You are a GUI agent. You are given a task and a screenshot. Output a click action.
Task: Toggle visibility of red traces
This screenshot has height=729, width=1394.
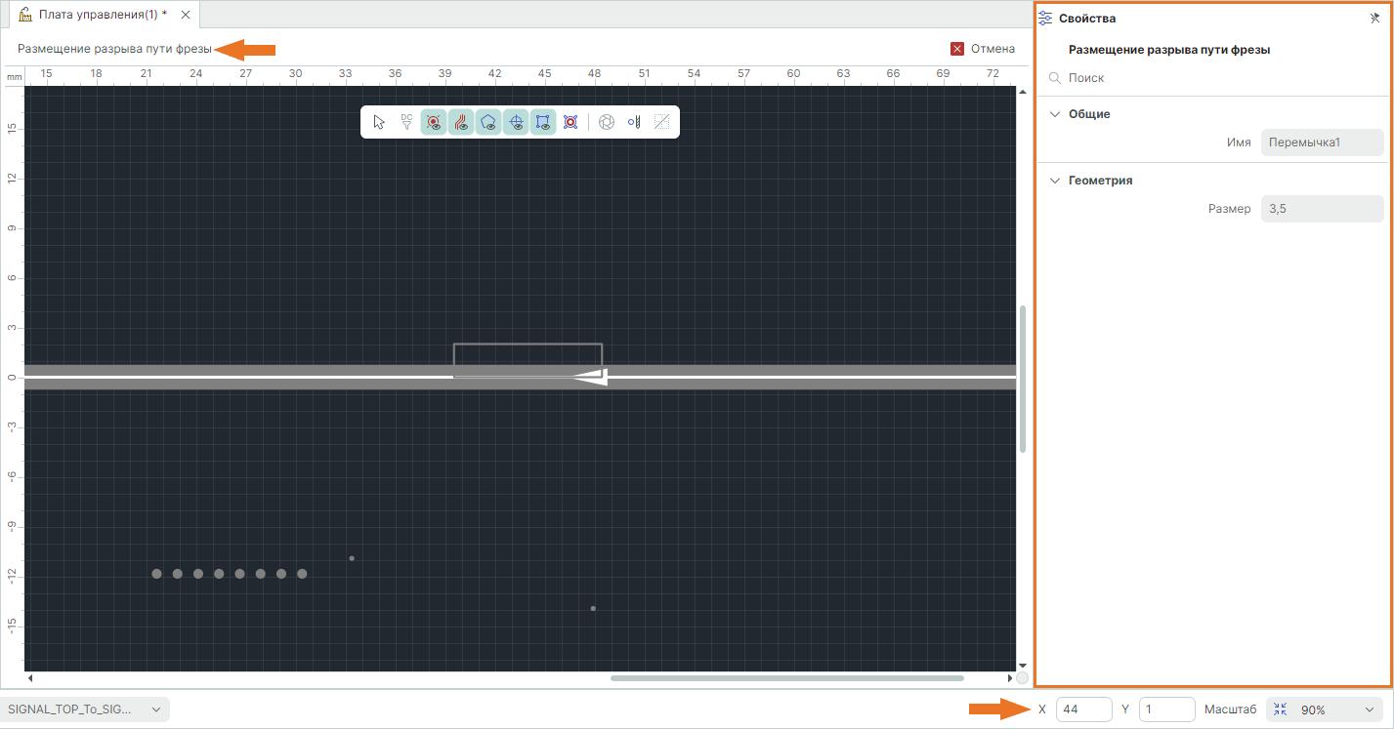[x=461, y=122]
